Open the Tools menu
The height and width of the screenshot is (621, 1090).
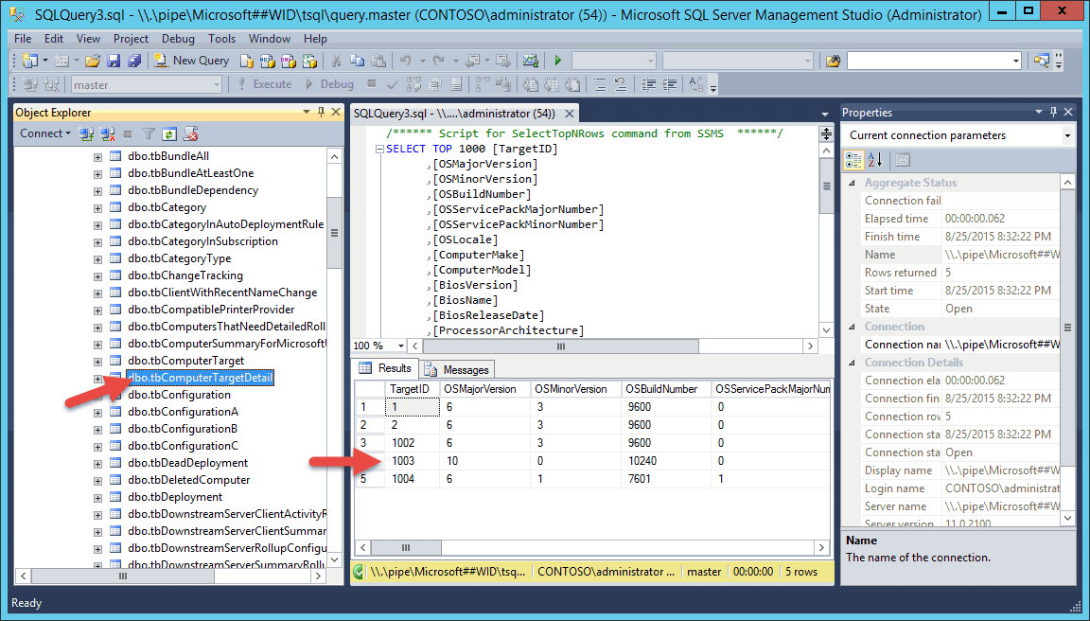(221, 39)
